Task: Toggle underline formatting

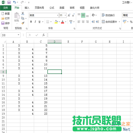Action: pyautogui.click(x=39, y=22)
